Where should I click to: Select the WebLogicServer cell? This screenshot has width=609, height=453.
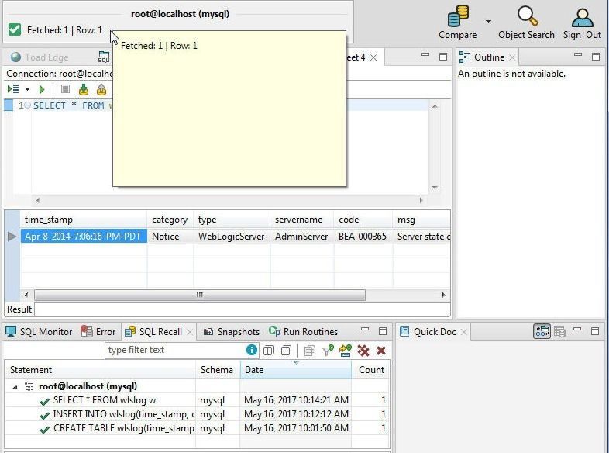tap(232, 237)
